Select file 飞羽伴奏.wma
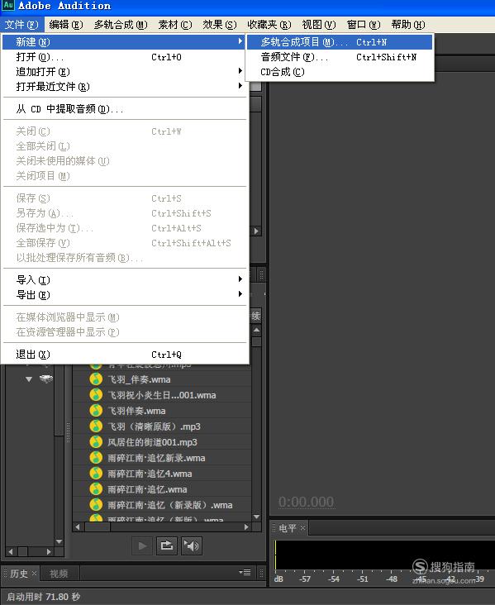495x605 pixels. tap(162, 411)
